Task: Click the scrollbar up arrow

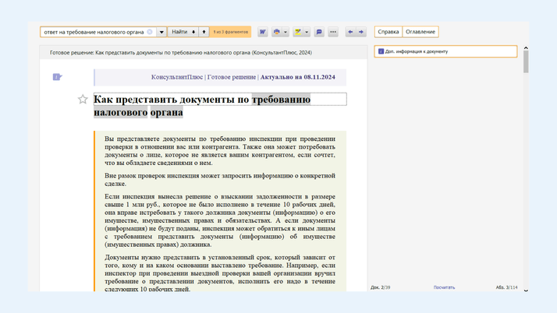Action: click(x=526, y=47)
